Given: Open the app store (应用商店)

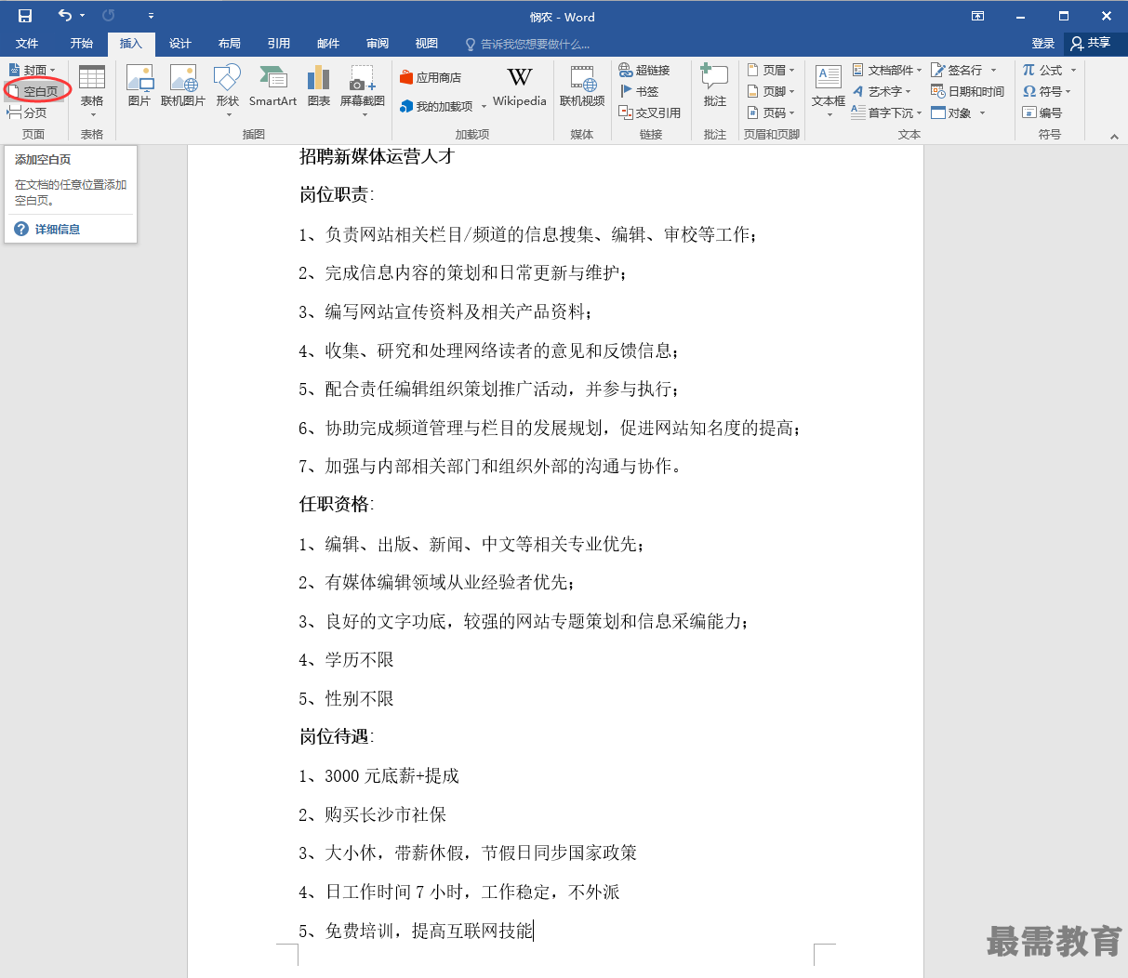Looking at the screenshot, I should pyautogui.click(x=431, y=77).
